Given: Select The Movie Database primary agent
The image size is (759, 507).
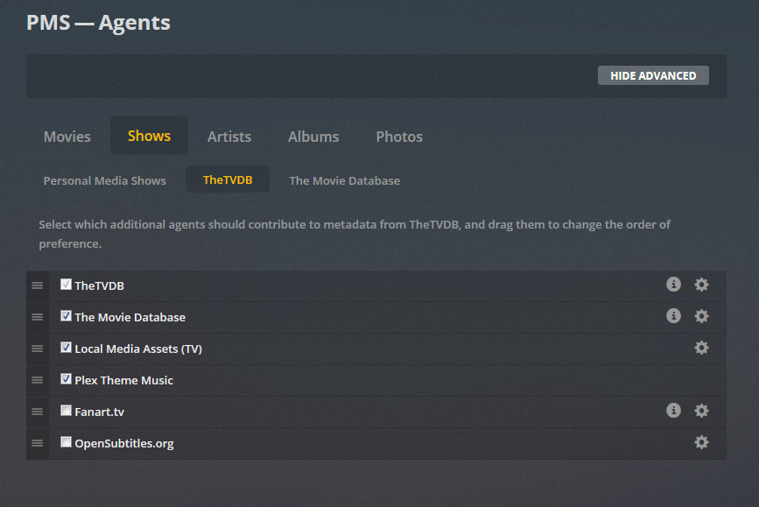Looking at the screenshot, I should [x=345, y=180].
